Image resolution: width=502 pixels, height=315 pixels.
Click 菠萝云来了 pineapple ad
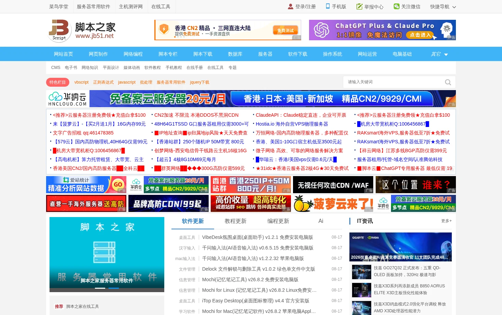coord(333,203)
